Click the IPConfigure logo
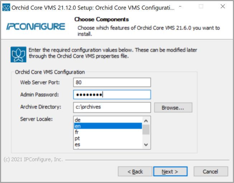Viewport: 234px width, 183px height. click(x=36, y=27)
